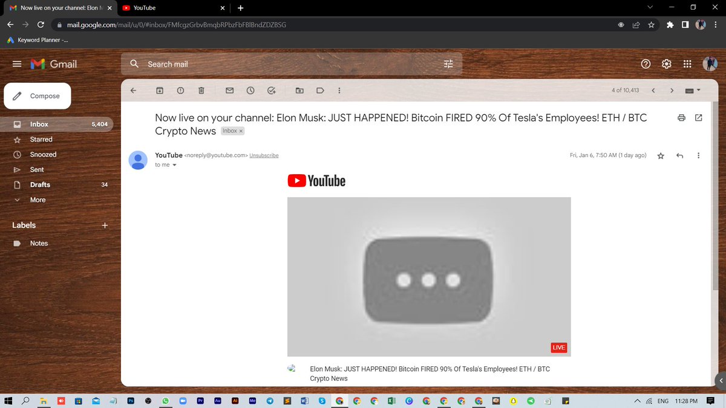This screenshot has height=408, width=726.
Task: Show search options slider icon
Action: click(448, 64)
